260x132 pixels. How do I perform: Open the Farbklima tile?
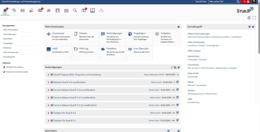112,53
